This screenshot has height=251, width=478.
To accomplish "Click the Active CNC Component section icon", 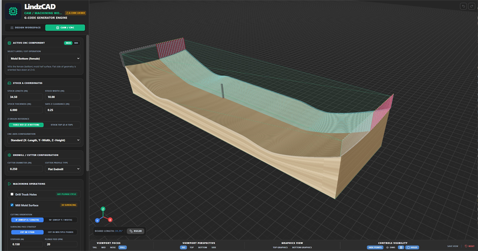I will pos(9,43).
